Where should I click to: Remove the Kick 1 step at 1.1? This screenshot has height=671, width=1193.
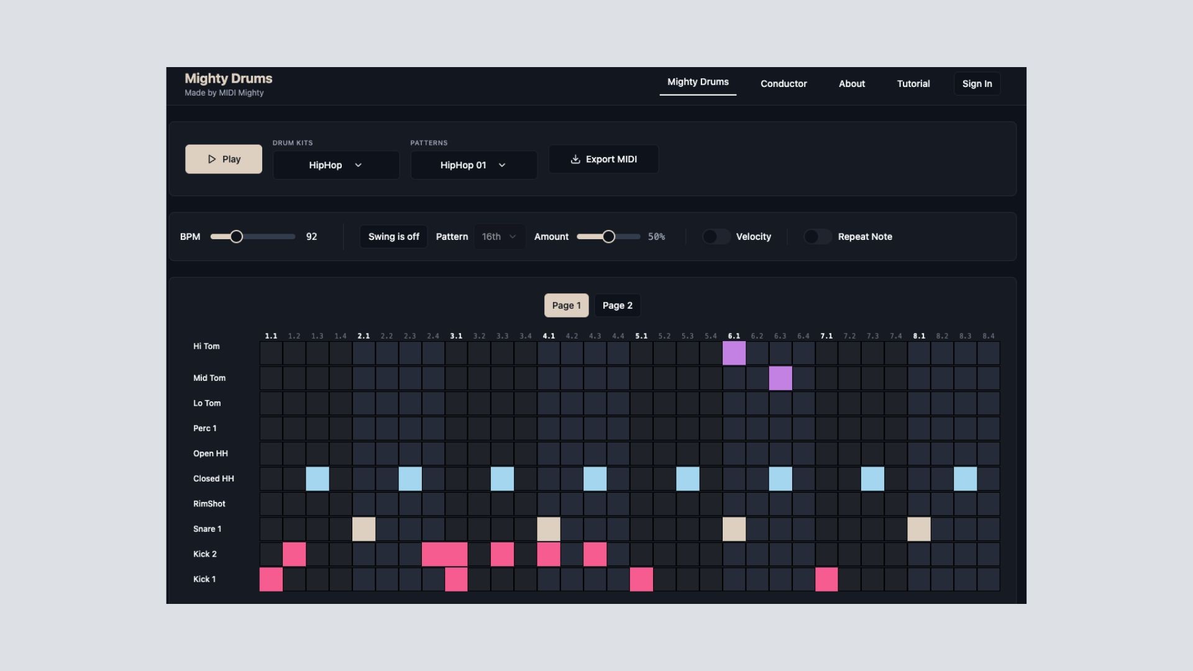tap(271, 580)
